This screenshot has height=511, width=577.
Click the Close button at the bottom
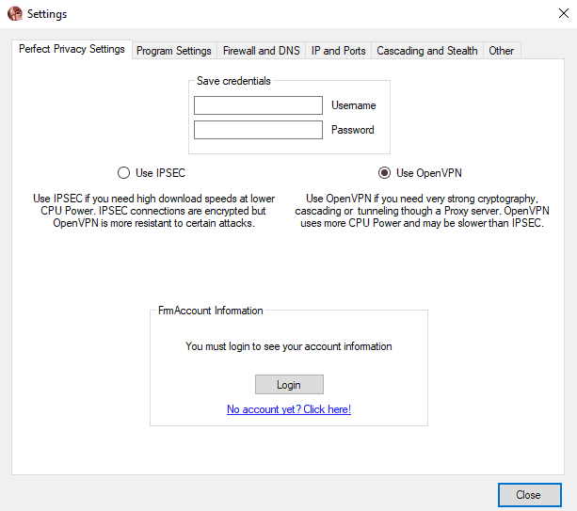point(528,495)
